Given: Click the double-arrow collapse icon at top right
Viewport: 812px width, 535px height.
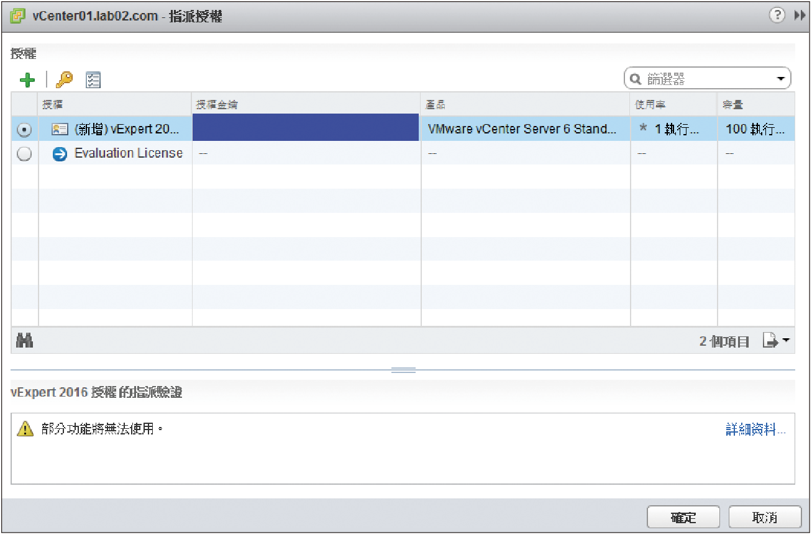Looking at the screenshot, I should 800,16.
